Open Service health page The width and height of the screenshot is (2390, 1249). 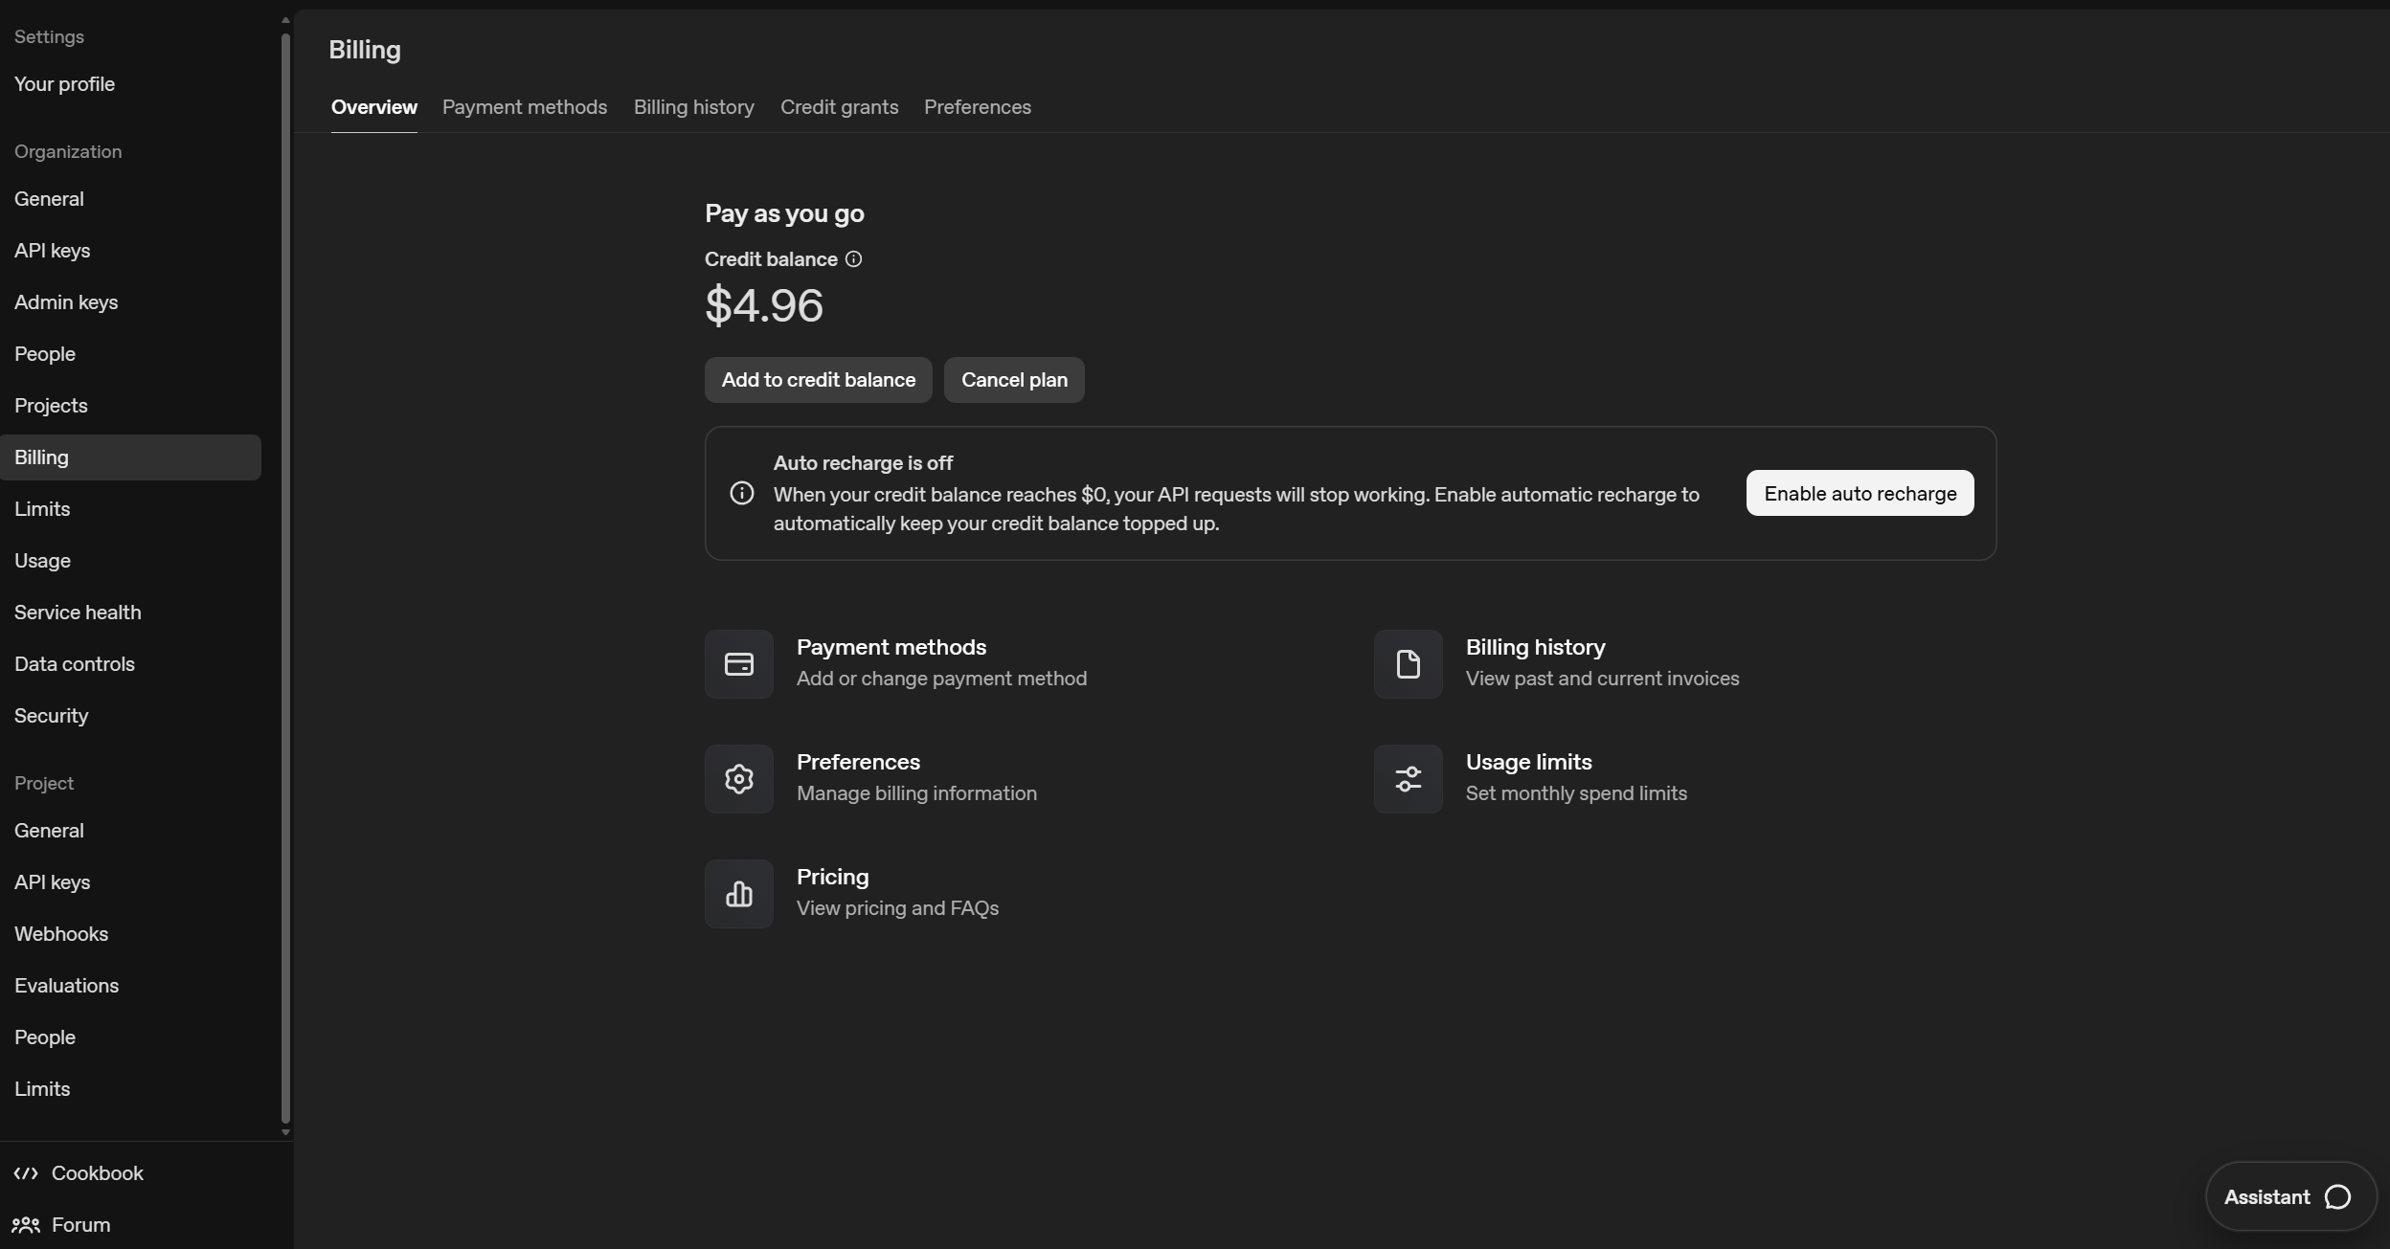pos(78,613)
